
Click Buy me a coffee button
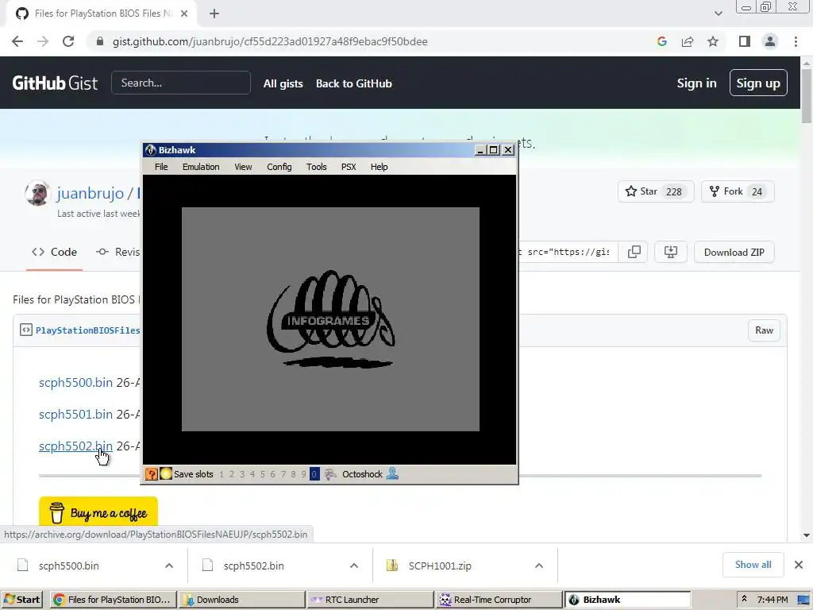tap(98, 513)
